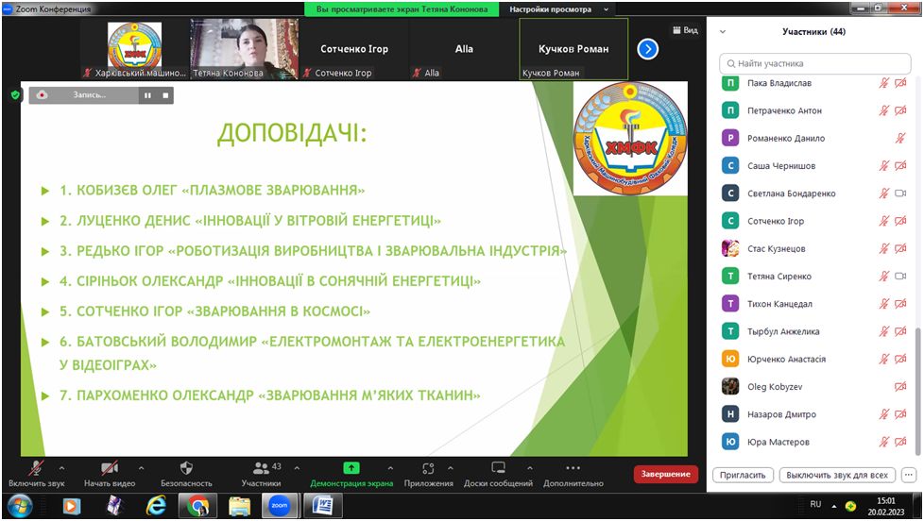
Task: Select participant Юрченко Анастасія
Action: coord(813,359)
